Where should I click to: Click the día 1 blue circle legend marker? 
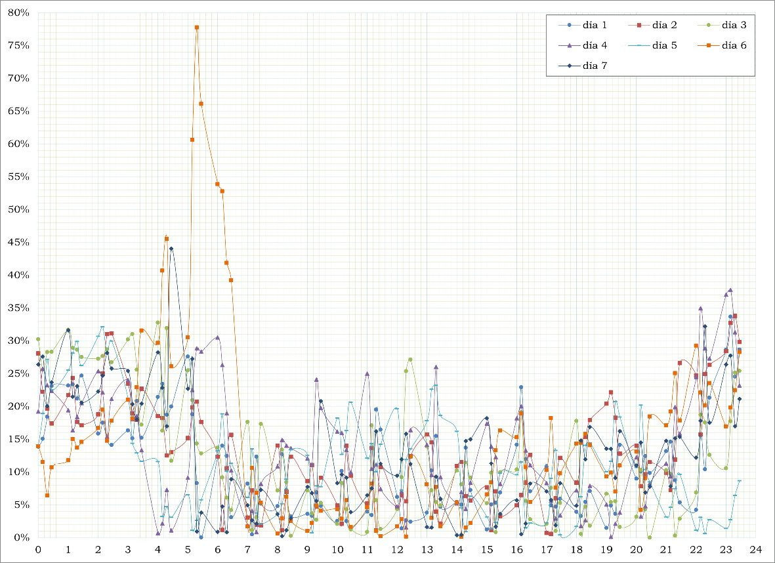point(569,25)
